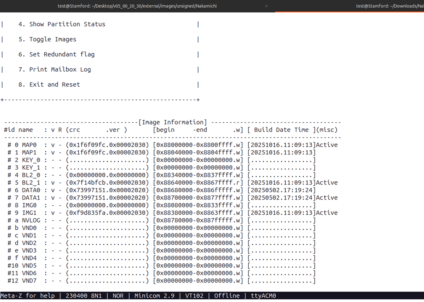Click the crc value '0xf9d835fa.0x00002030'
This screenshot has height=302, width=424.
pyautogui.click(x=107, y=213)
